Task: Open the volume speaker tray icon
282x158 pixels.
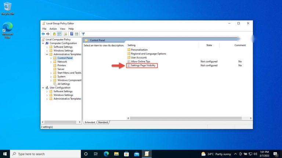Action: pos(256,154)
